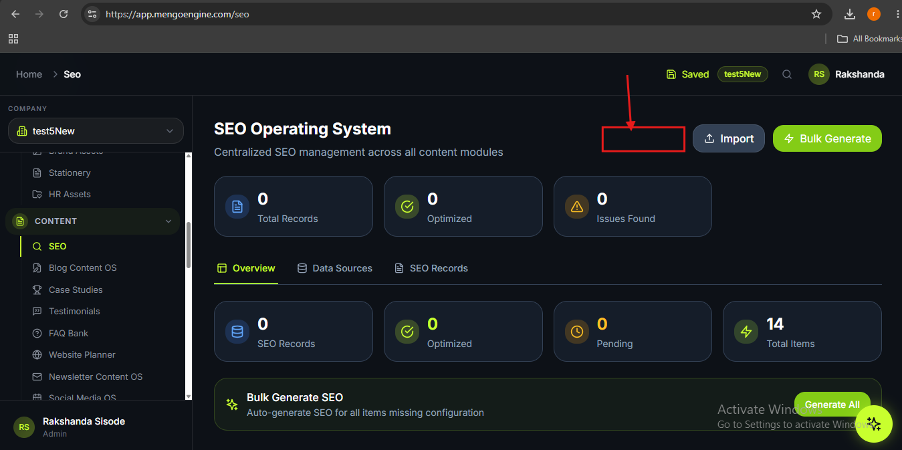Click the Issues Found warning icon

pos(576,207)
